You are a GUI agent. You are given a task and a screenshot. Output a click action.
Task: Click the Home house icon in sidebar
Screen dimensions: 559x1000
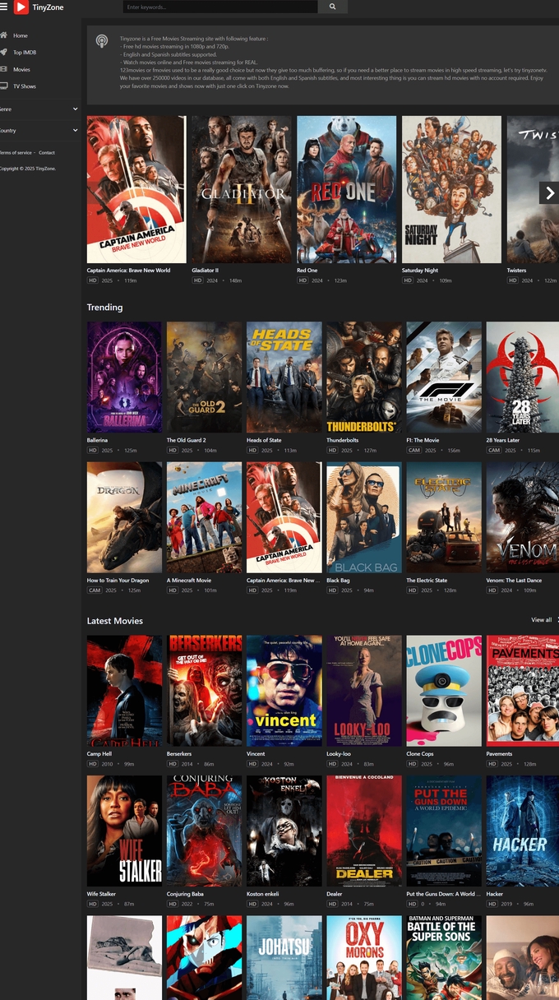[x=4, y=35]
